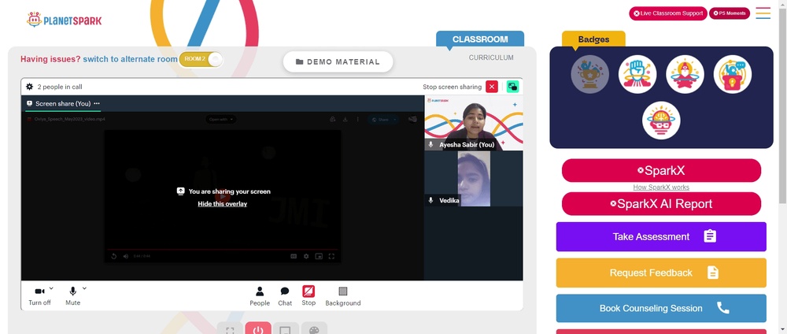
Task: Open the Chat panel
Action: pos(285,296)
